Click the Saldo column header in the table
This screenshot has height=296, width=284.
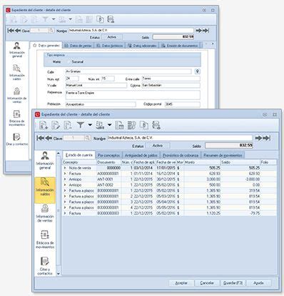coord(240,162)
